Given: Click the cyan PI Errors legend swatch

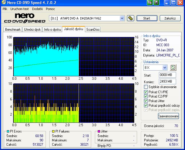Looking at the screenshot, I should (8, 131).
